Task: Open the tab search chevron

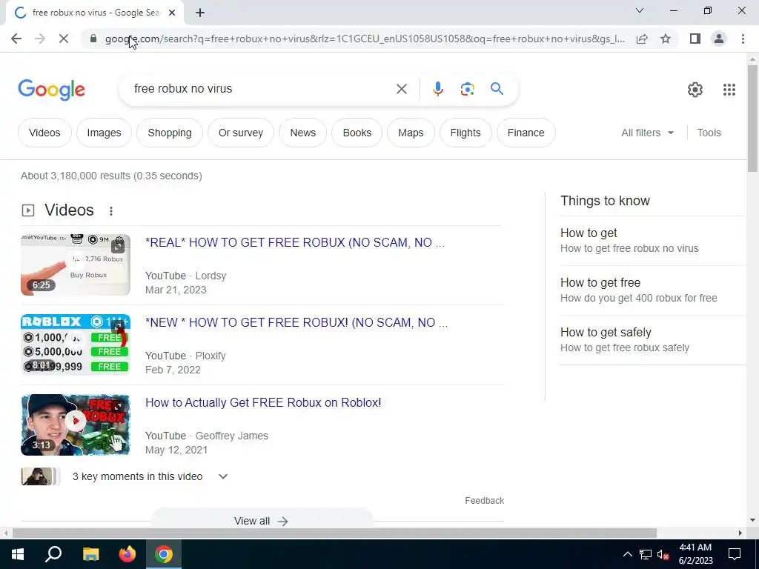Action: point(640,10)
